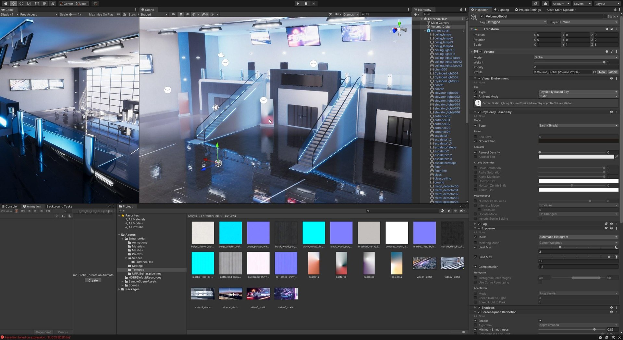This screenshot has height=340, width=623.
Task: Toggle scene lighting bulb icon
Action: [181, 14]
